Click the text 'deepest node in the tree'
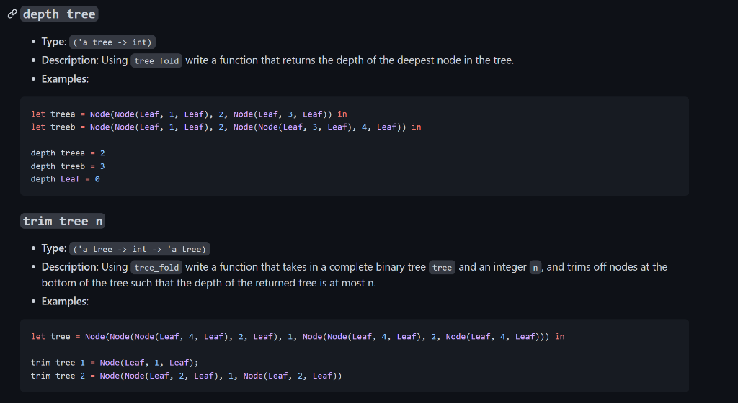 pos(455,60)
